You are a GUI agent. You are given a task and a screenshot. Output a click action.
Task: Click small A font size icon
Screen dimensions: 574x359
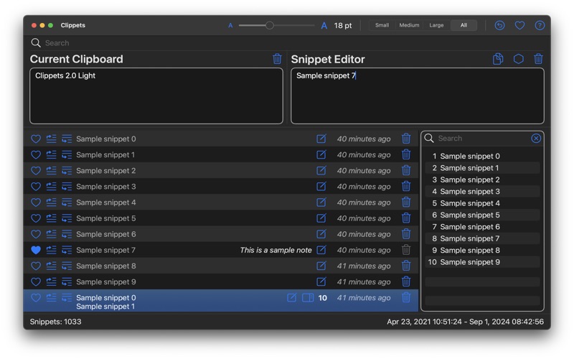click(x=230, y=26)
